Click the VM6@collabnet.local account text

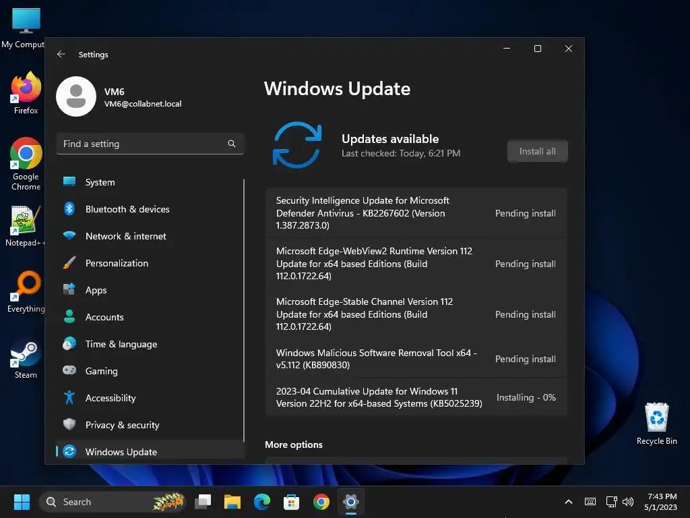(143, 103)
